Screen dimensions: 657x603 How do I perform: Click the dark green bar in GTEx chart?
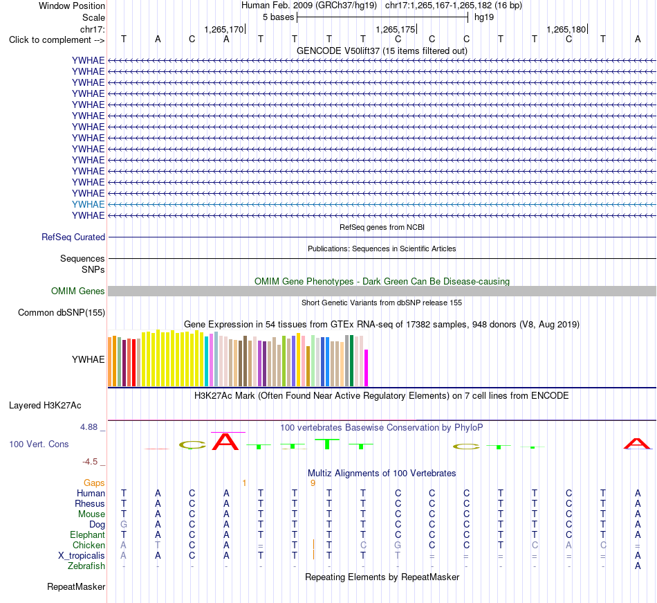click(x=351, y=361)
